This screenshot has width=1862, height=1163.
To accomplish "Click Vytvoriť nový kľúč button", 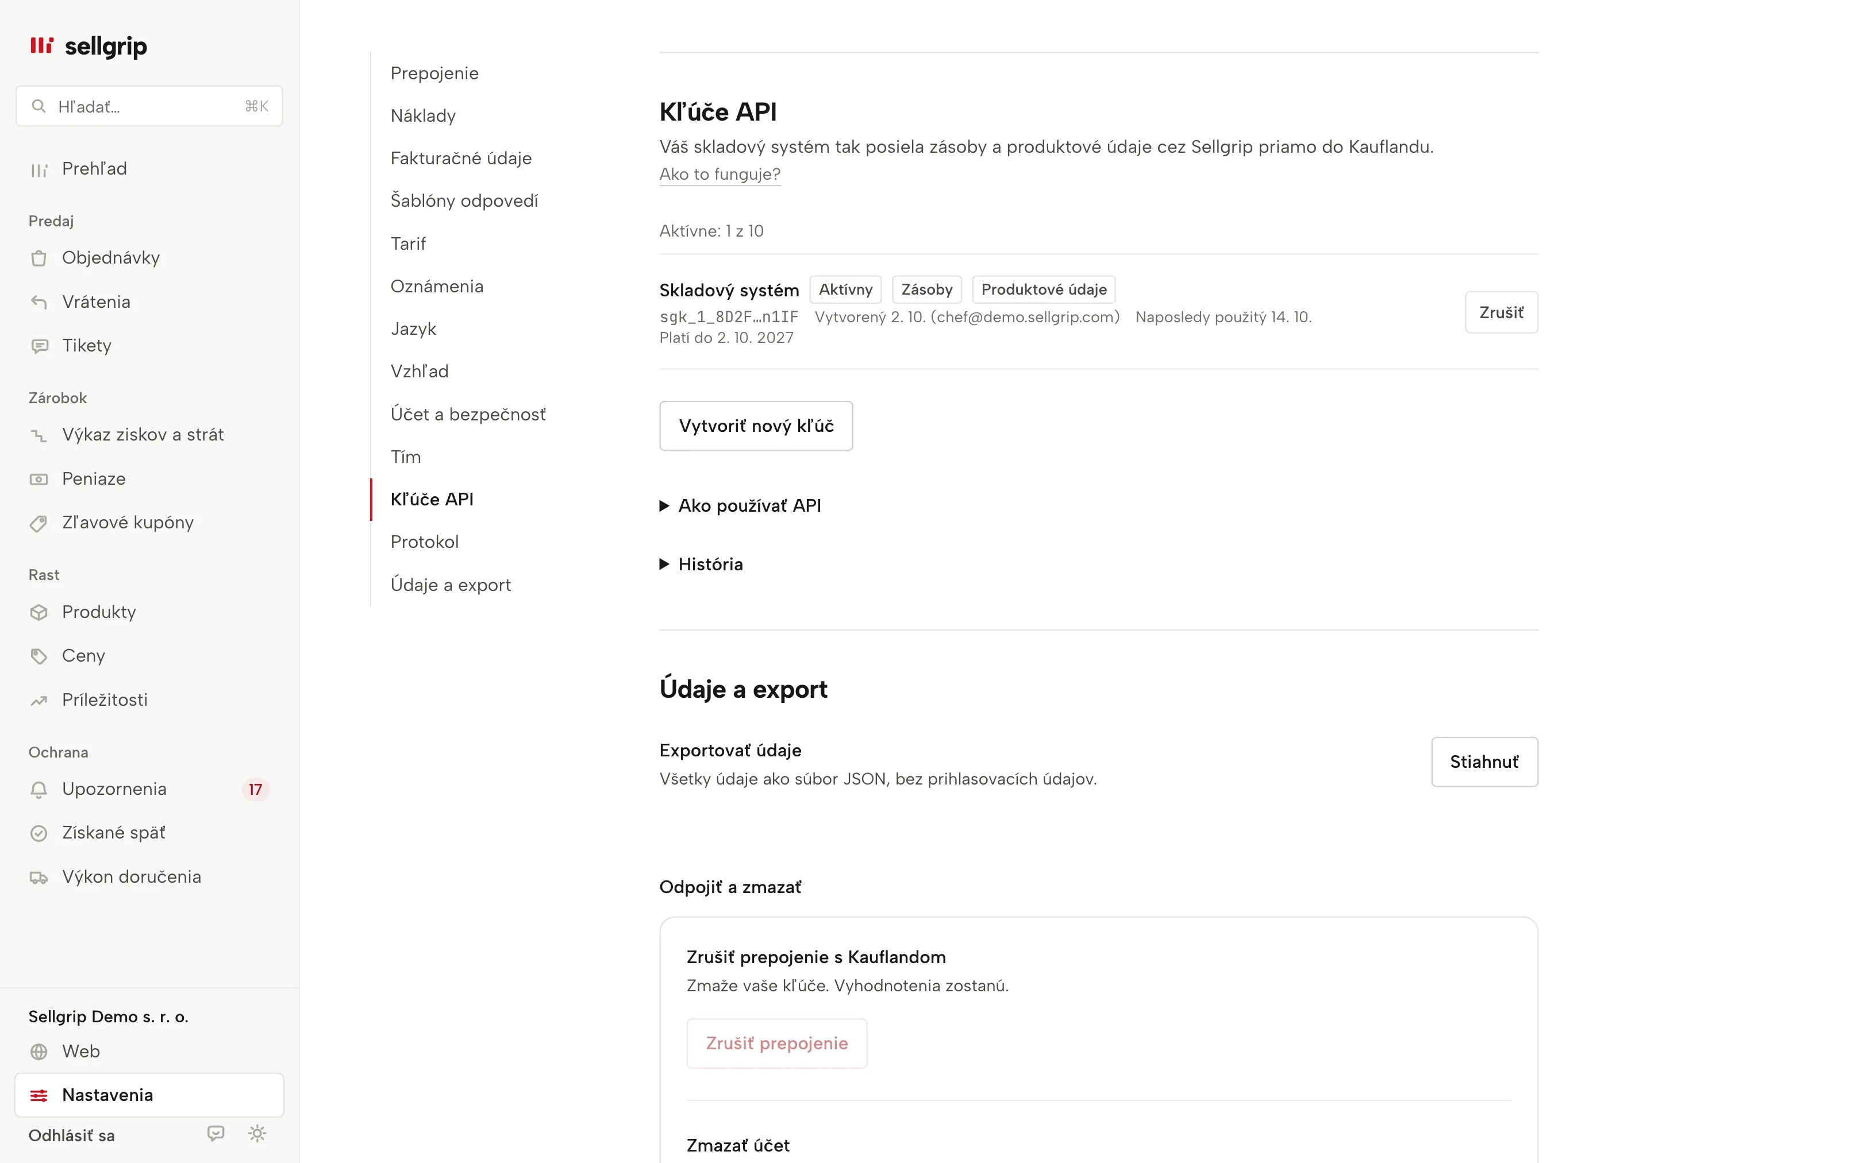I will coord(756,426).
